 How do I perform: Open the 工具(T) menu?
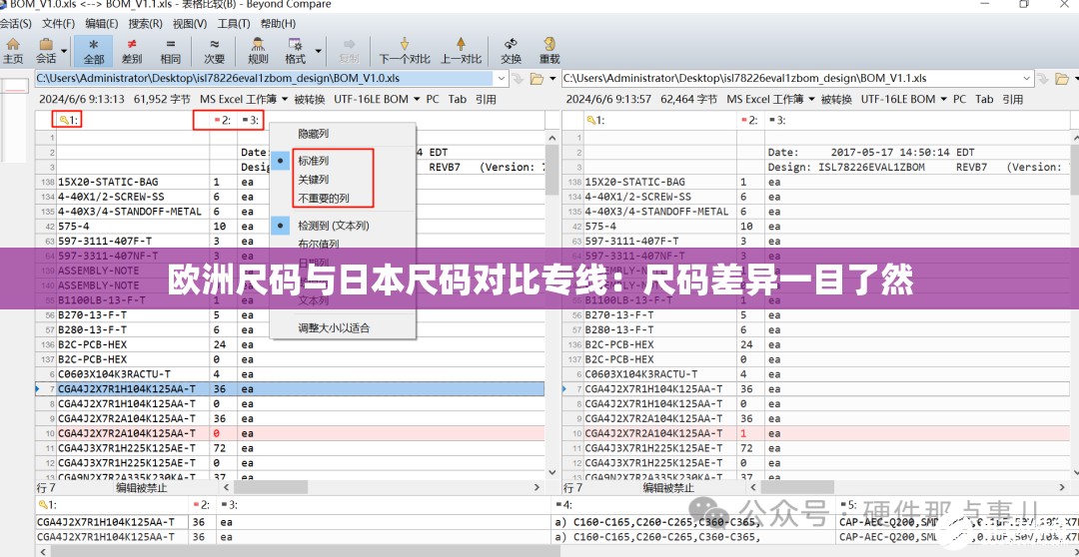click(x=233, y=23)
